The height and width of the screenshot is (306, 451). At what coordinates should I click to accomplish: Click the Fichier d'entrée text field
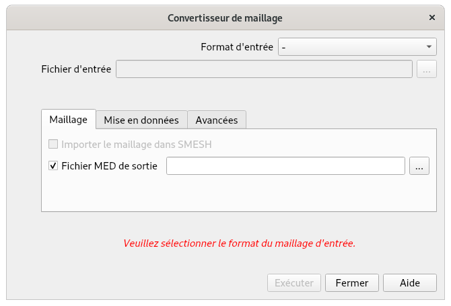coord(264,69)
